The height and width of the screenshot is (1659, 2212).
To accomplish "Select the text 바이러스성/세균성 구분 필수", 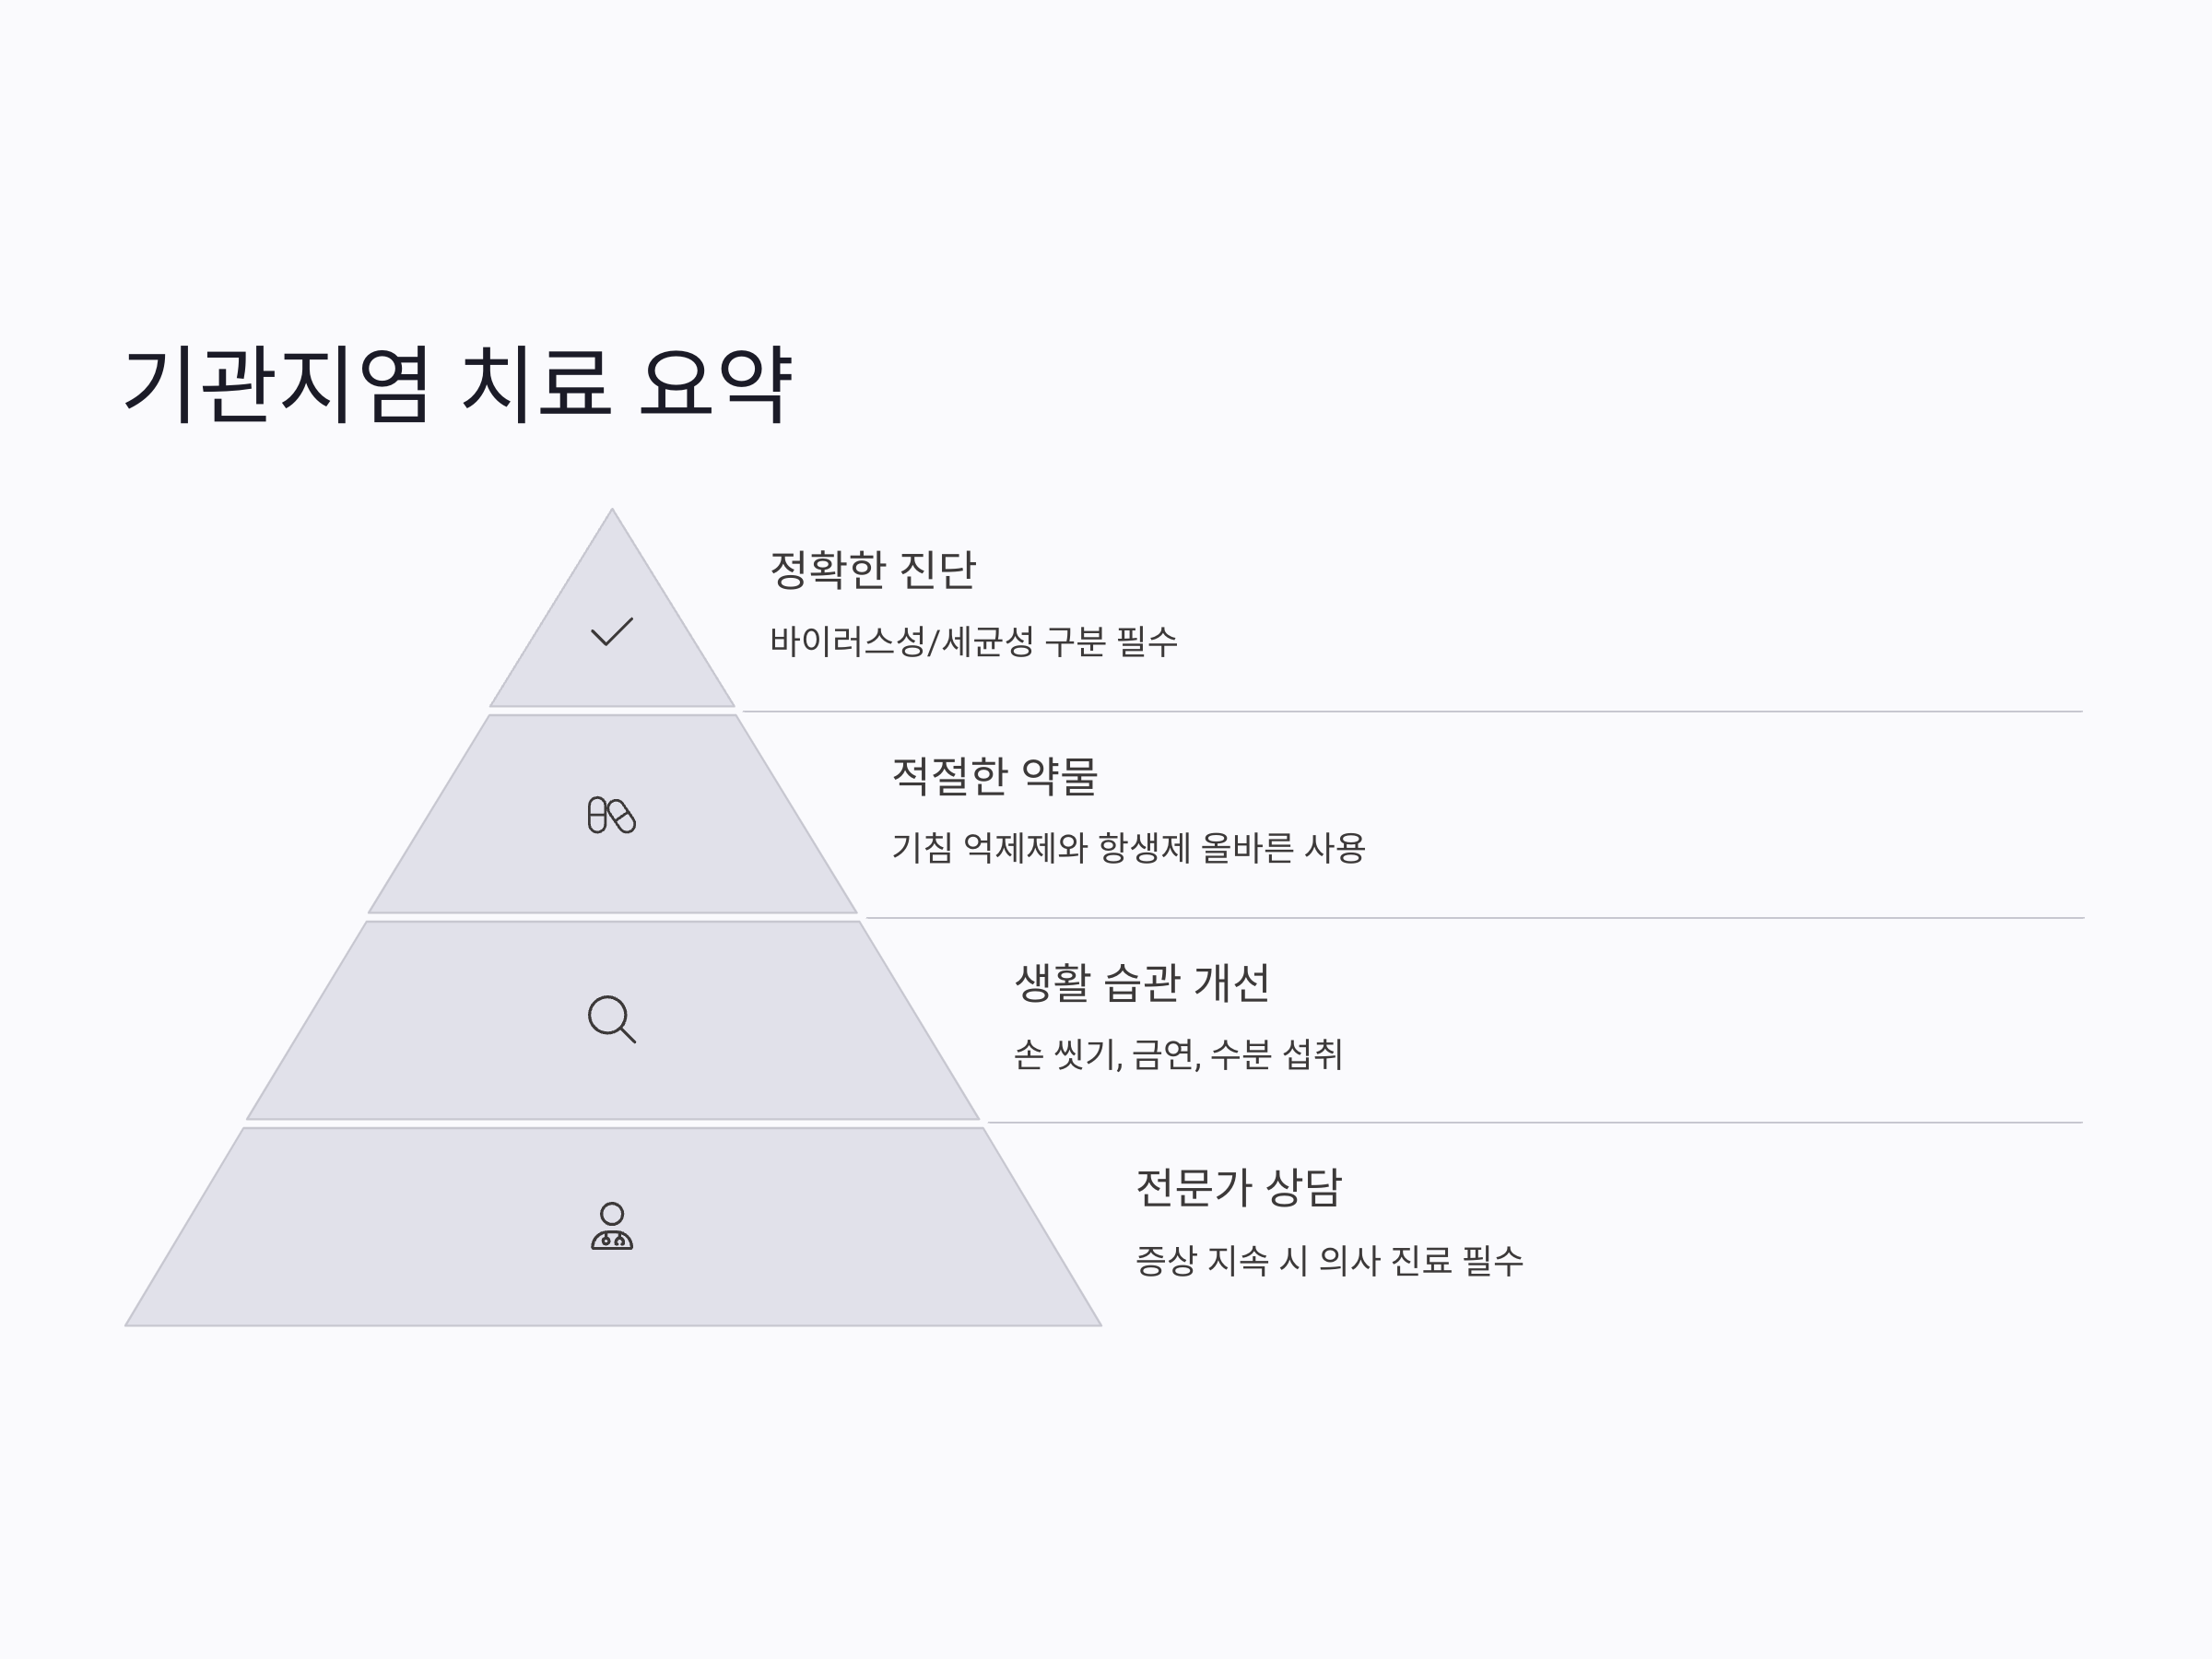I will pos(973,641).
